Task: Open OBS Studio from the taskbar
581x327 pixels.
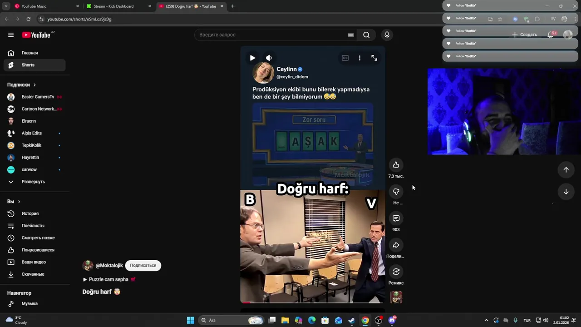Action: click(x=379, y=320)
